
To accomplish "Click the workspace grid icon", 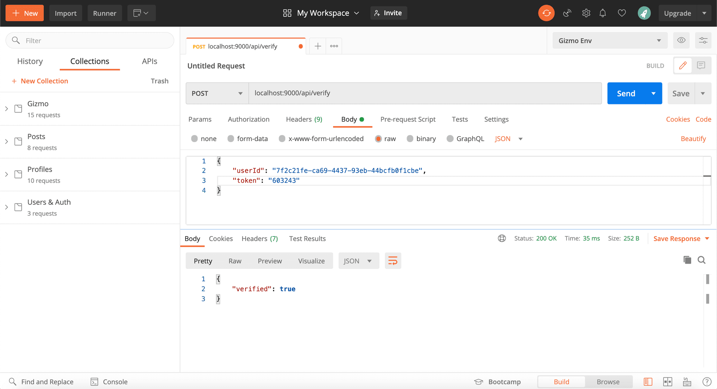I will [287, 13].
